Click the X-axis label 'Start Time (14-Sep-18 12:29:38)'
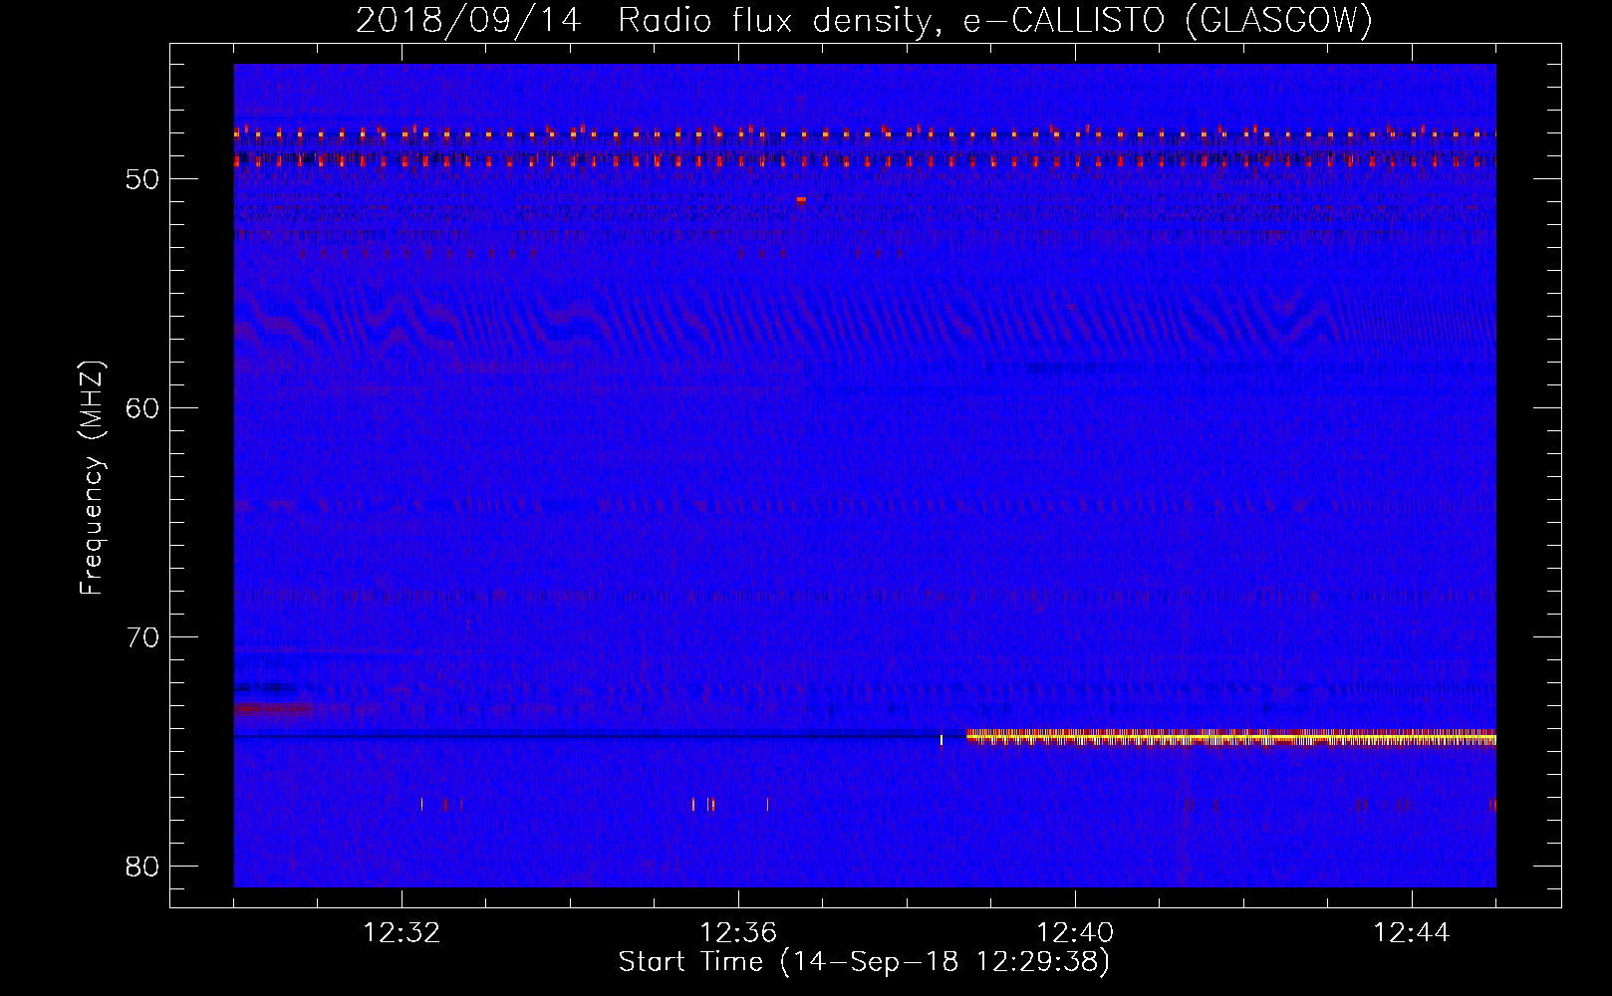The image size is (1612, 996). tap(864, 962)
